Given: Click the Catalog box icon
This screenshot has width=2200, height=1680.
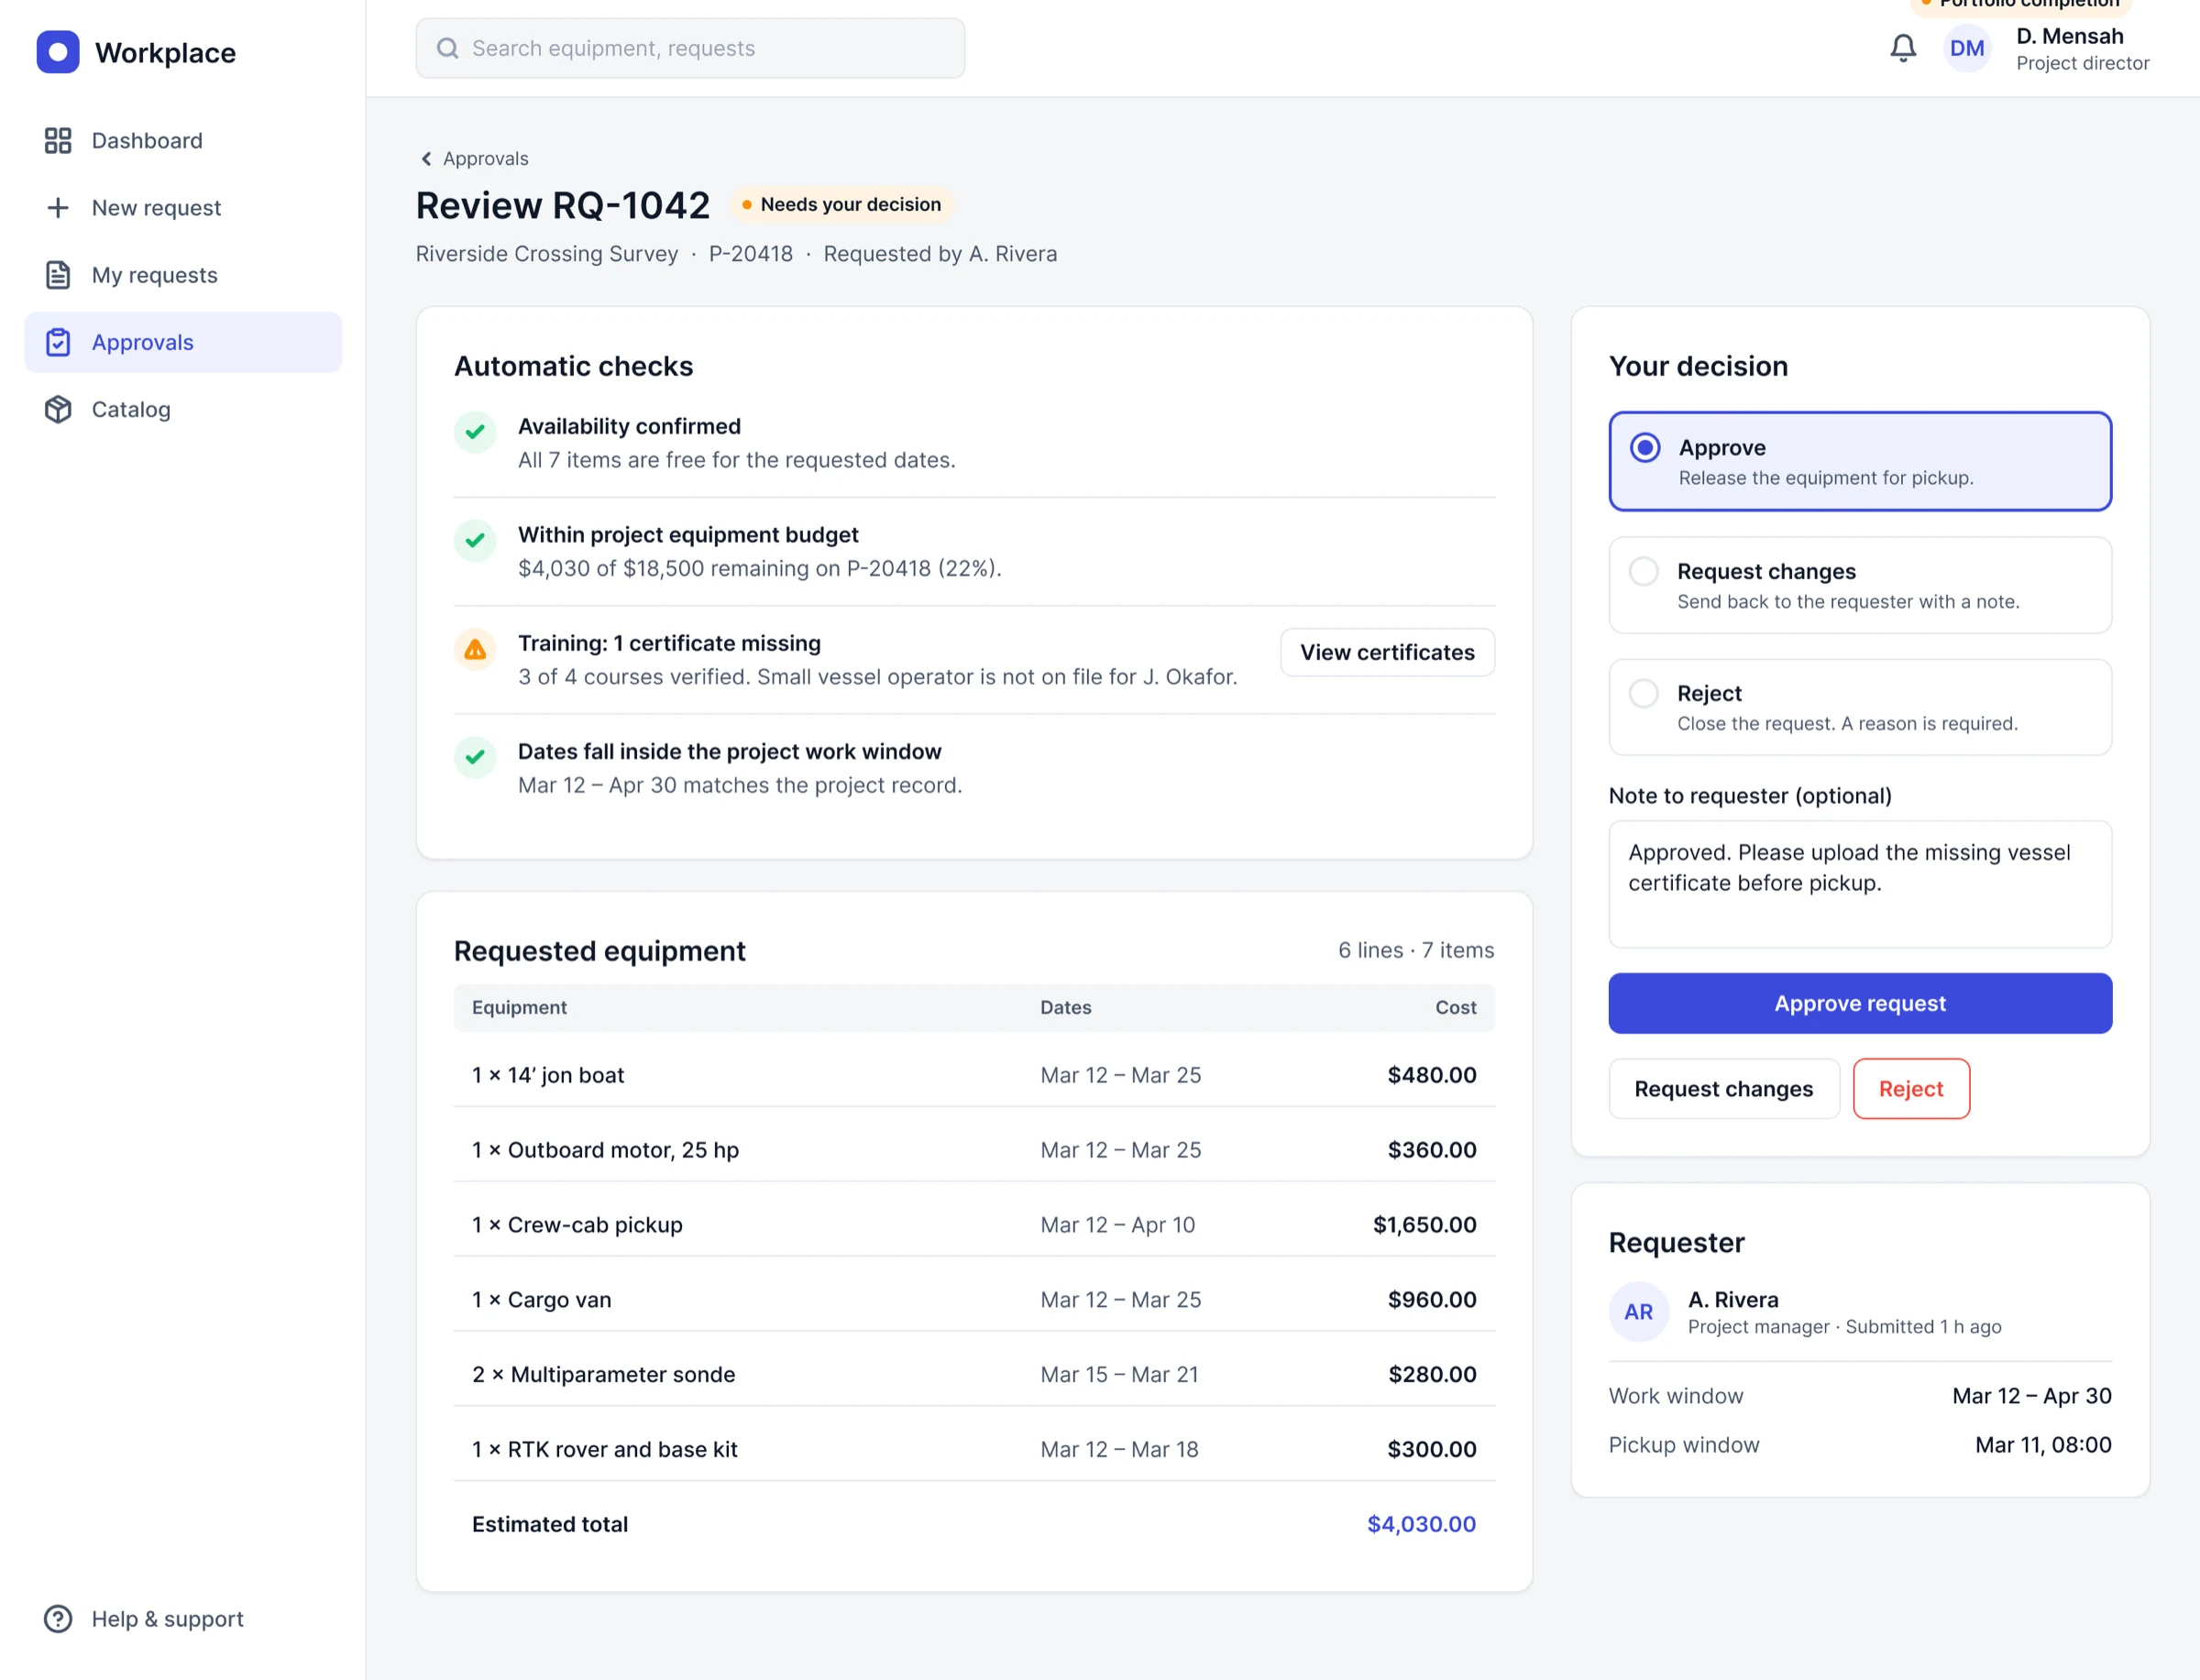Looking at the screenshot, I should 58,409.
